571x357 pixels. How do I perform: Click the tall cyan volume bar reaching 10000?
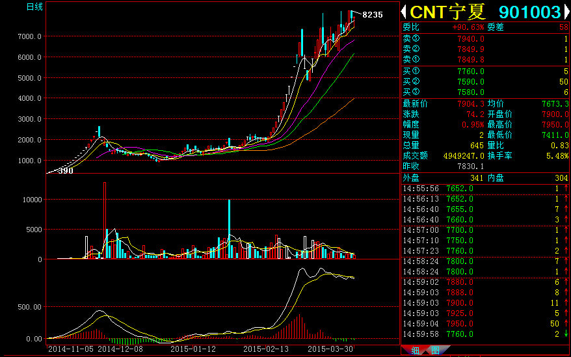[x=229, y=229]
